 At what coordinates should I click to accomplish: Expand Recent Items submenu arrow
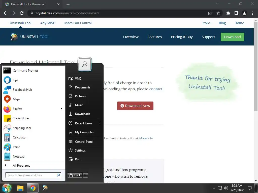coord(99,123)
